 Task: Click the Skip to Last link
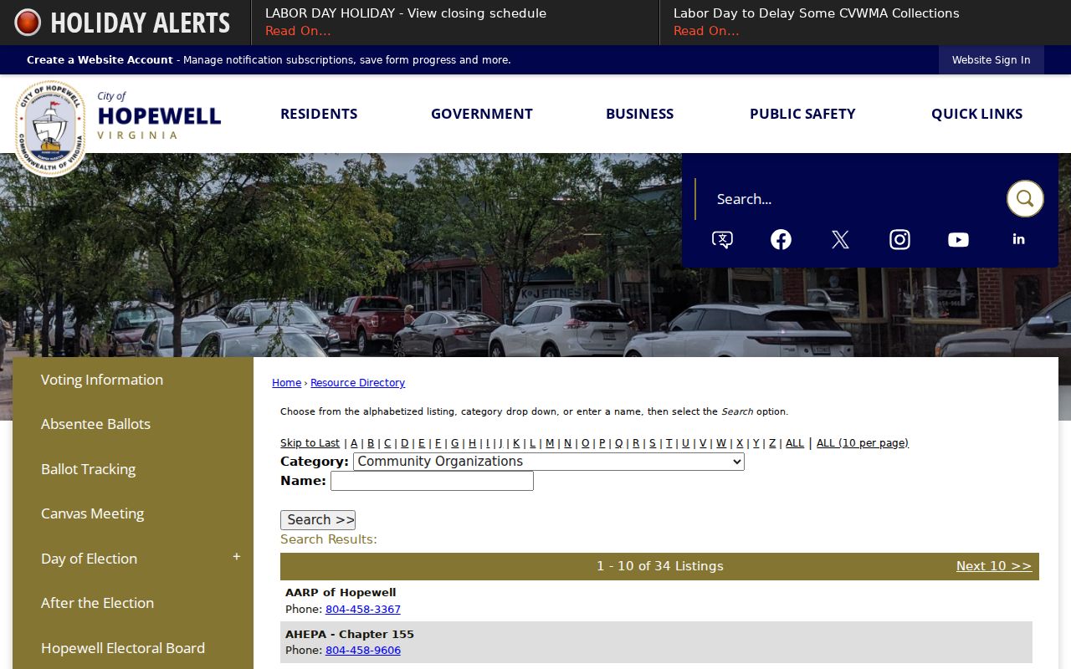310,443
